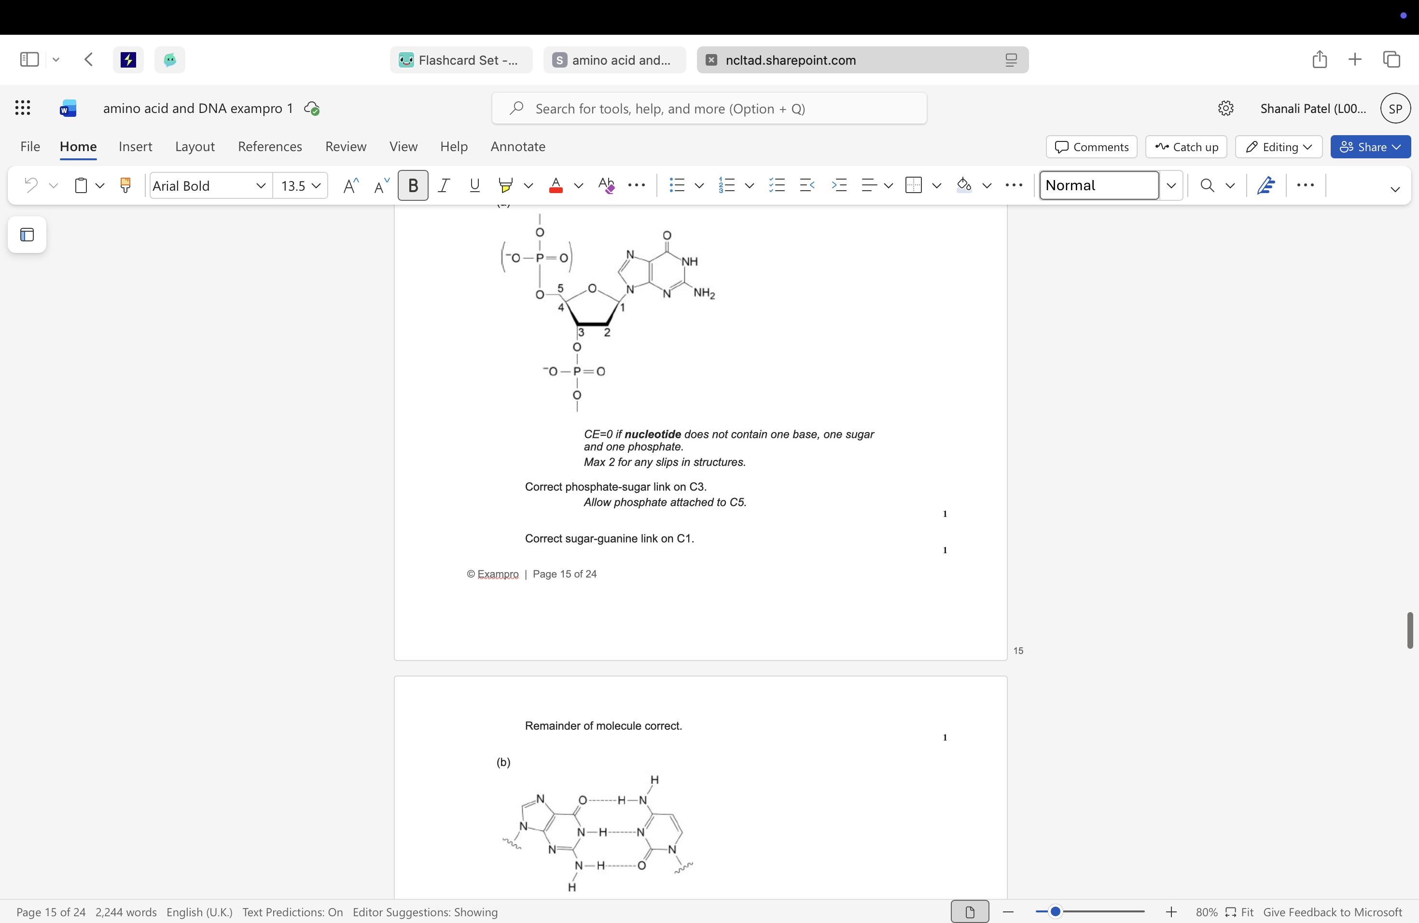Switch to the Review tab
The height and width of the screenshot is (923, 1419).
(346, 146)
